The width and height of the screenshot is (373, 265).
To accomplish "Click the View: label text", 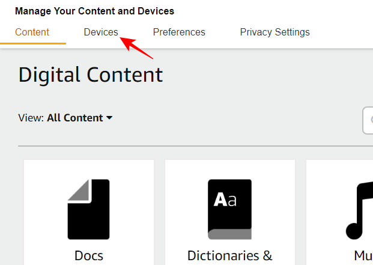I will click(x=31, y=118).
